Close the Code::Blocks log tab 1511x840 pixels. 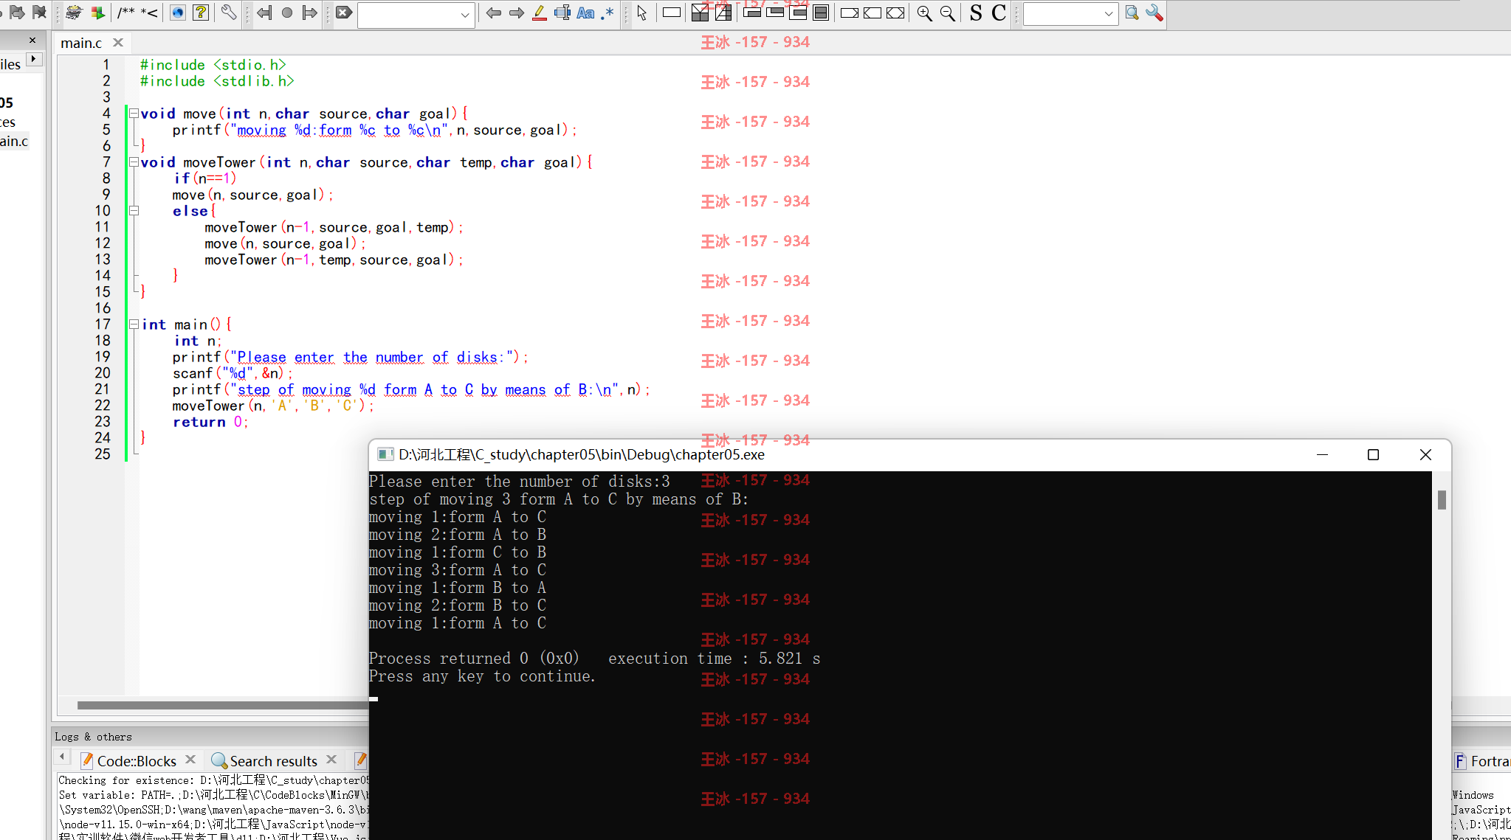point(190,760)
